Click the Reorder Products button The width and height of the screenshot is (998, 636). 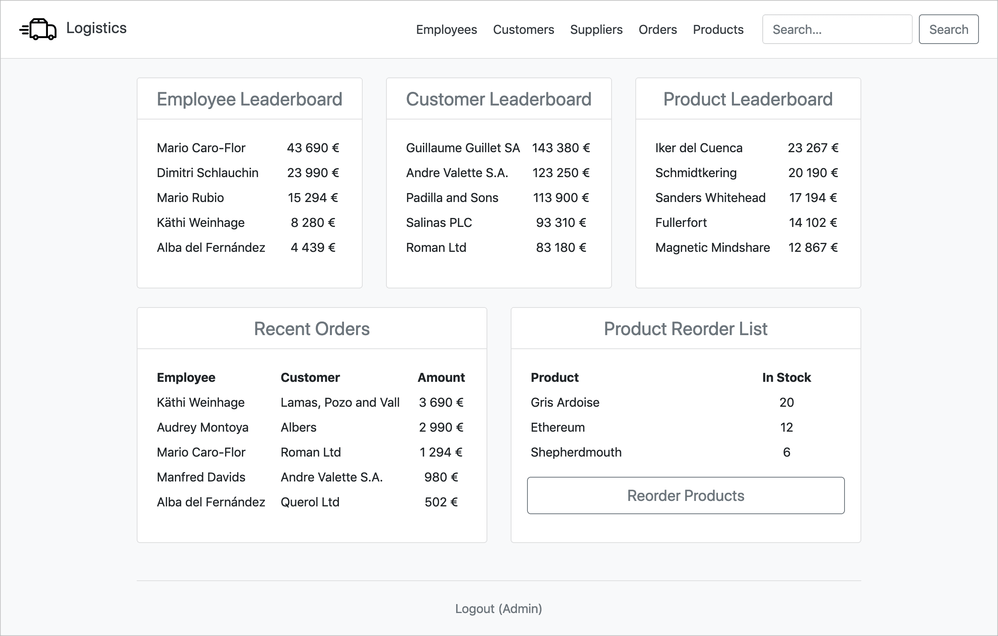(685, 495)
